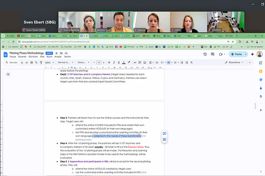The image size is (265, 176).
Task: Click the font size input field
Action: [99, 62]
